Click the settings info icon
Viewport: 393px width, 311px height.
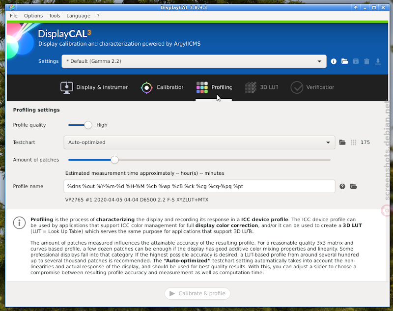tap(334, 61)
